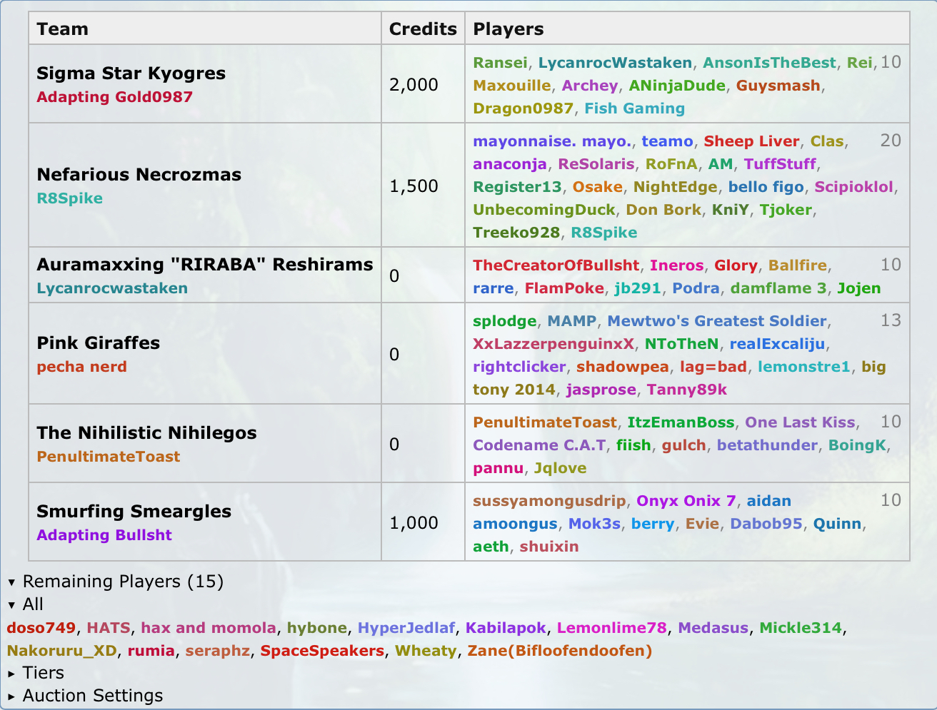This screenshot has width=937, height=710.
Task: Click player shuixin
Action: click(549, 547)
